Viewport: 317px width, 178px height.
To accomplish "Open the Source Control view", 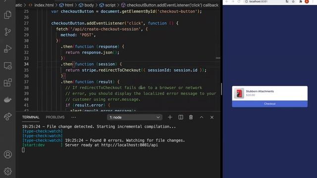I will [8, 32].
